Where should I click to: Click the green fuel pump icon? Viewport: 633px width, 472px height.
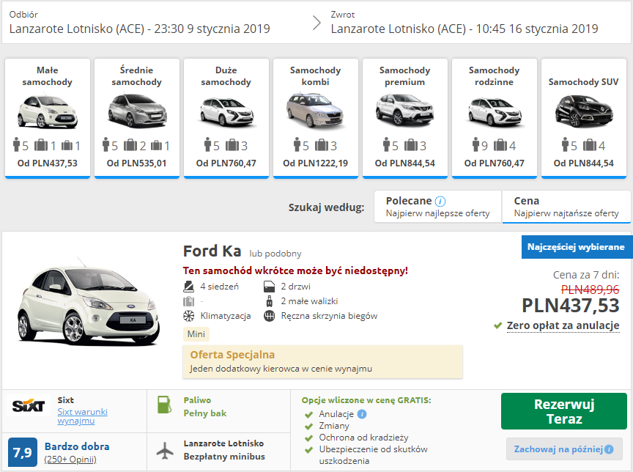coord(164,405)
